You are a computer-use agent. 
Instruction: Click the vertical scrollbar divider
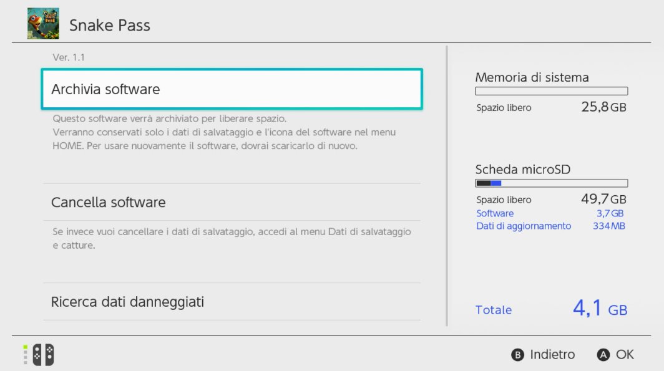point(447,185)
